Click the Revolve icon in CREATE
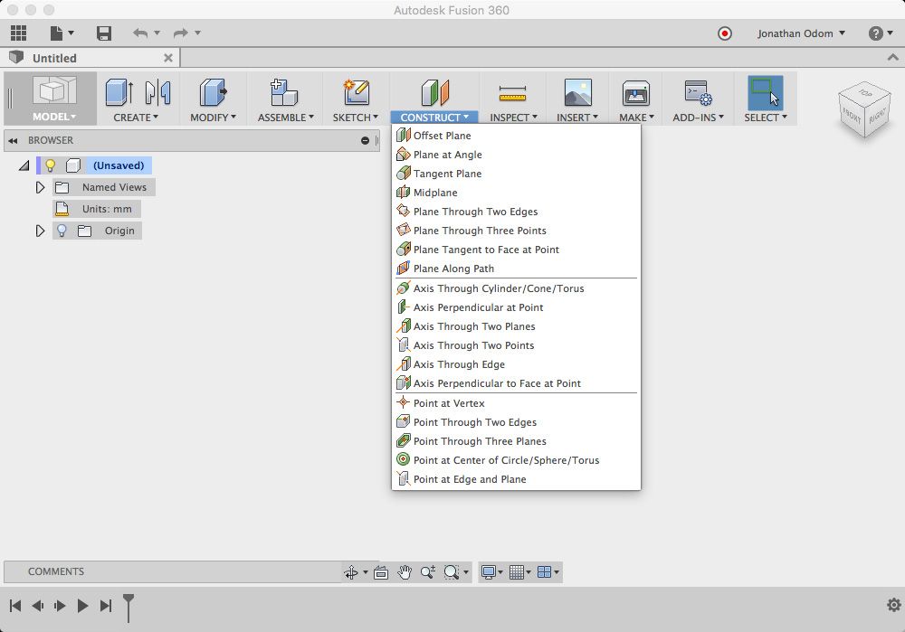 [157, 92]
